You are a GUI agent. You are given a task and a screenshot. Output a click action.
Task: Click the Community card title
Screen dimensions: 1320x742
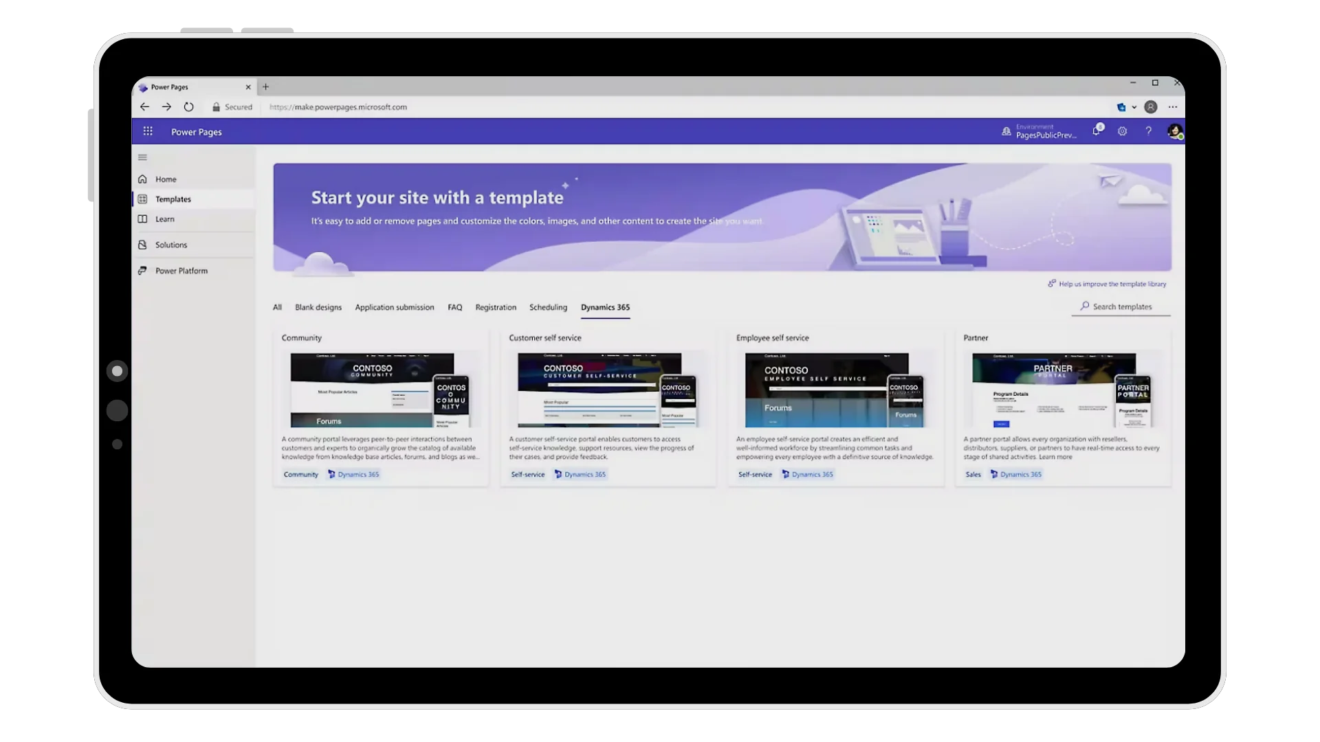pyautogui.click(x=301, y=338)
